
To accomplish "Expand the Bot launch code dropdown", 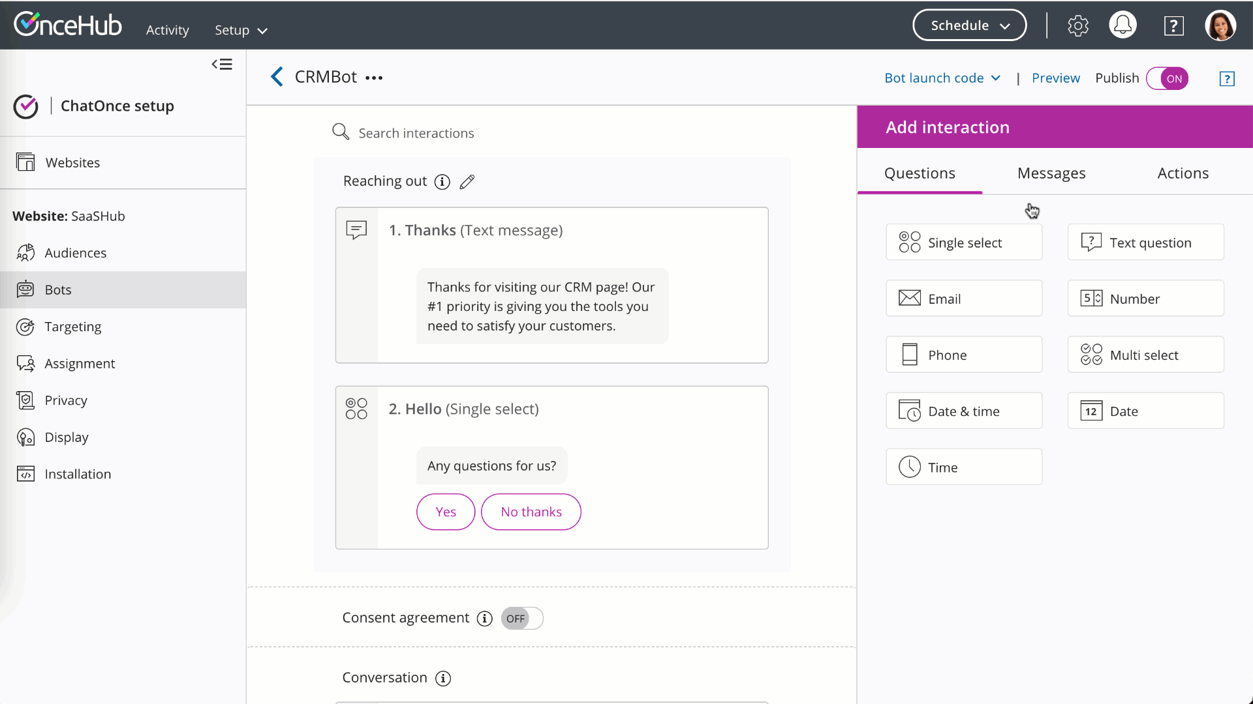I will (x=942, y=78).
